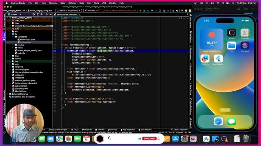Click LF line separator in status bar
The height and width of the screenshot is (146, 261).
166,133
